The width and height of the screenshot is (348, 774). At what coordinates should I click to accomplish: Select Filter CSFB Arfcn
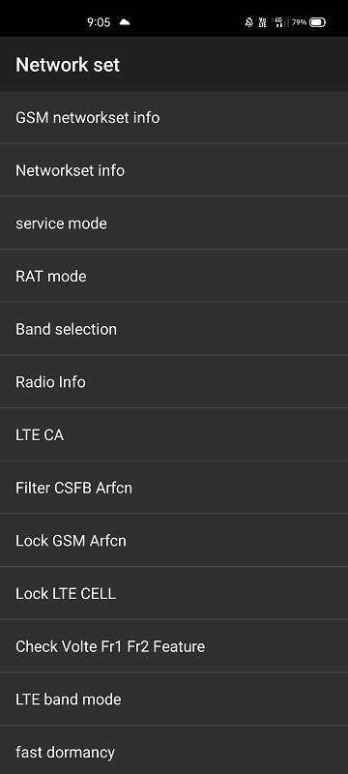tap(174, 488)
